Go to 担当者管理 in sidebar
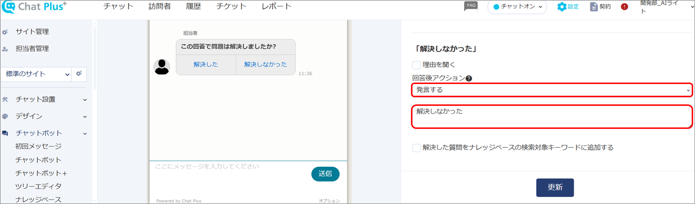This screenshot has width=695, height=204. (x=32, y=49)
